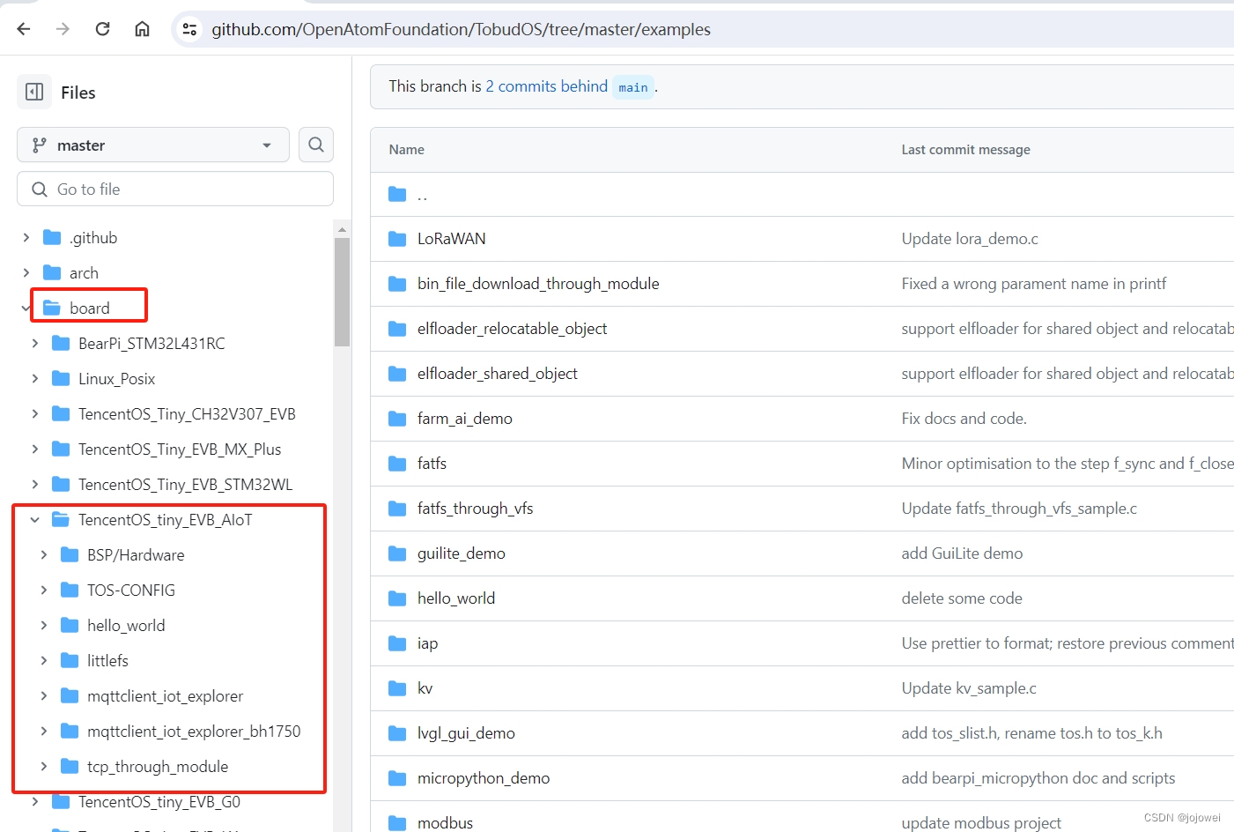Expand TencentOS_Tiny_CH32V307_EVB chevron
The width and height of the screenshot is (1234, 832).
tap(35, 413)
